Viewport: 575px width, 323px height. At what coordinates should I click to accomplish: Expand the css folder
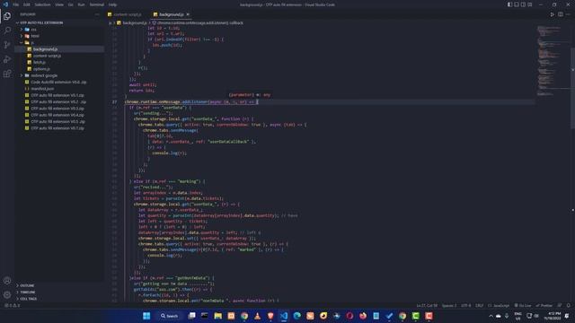pos(59,30)
